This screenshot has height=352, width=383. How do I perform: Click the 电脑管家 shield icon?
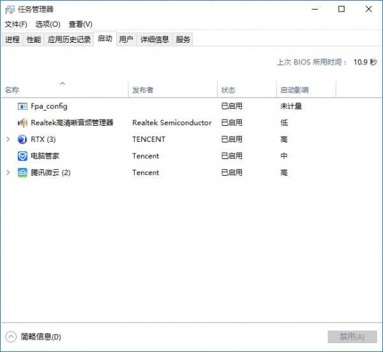22,156
